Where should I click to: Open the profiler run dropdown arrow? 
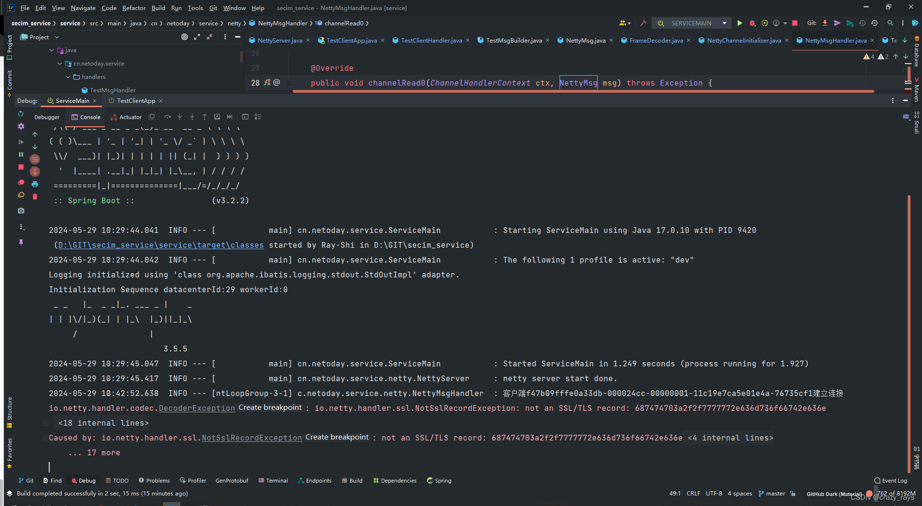(x=785, y=23)
